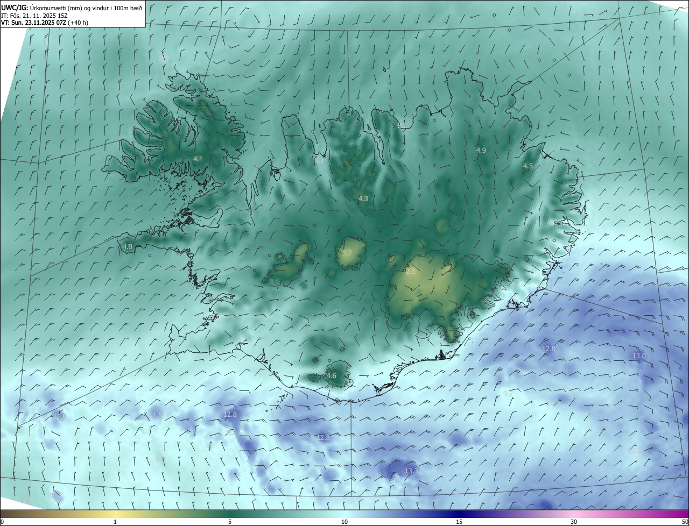Click the 'IT: Fös. 21. 11. 2025 15Z' line
This screenshot has width=689, height=526.
pos(34,16)
